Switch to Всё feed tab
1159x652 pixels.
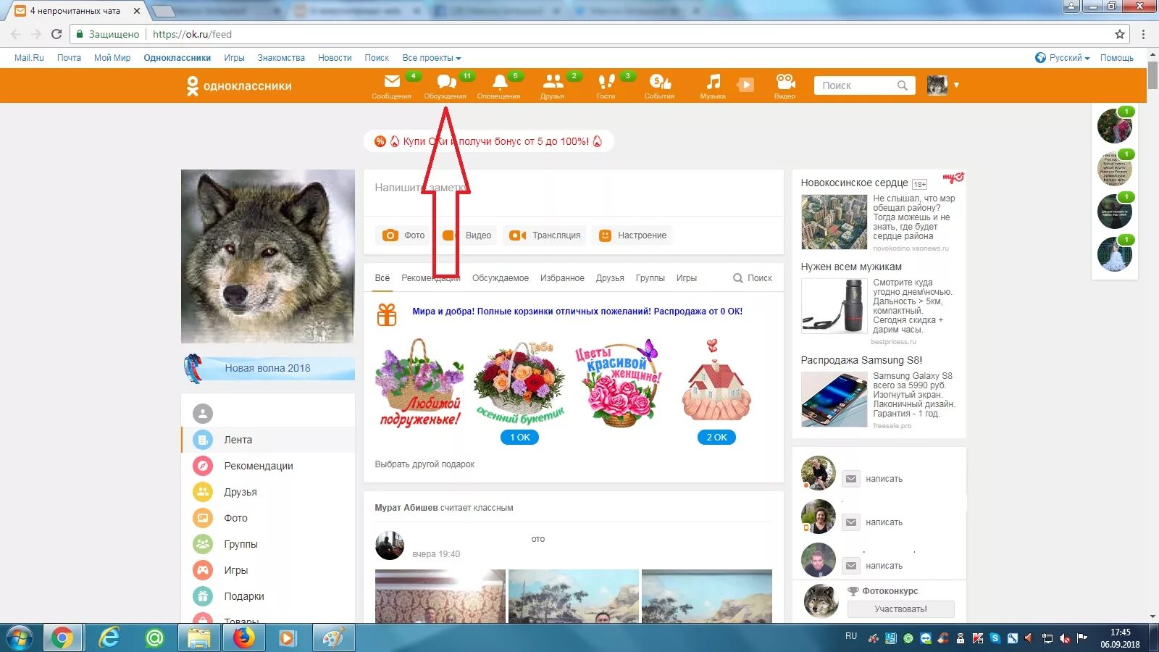382,278
